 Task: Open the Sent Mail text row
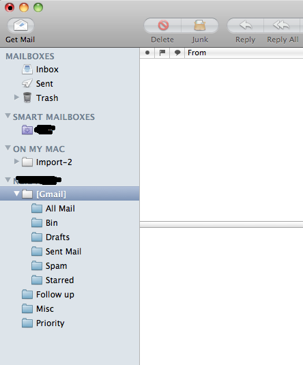tap(63, 252)
